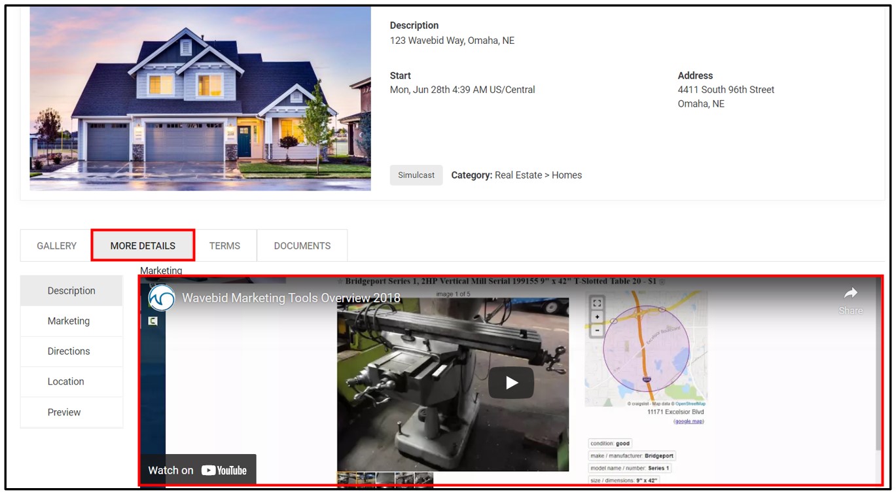The height and width of the screenshot is (494, 896).
Task: Open Watch on YouTube link
Action: tap(198, 470)
